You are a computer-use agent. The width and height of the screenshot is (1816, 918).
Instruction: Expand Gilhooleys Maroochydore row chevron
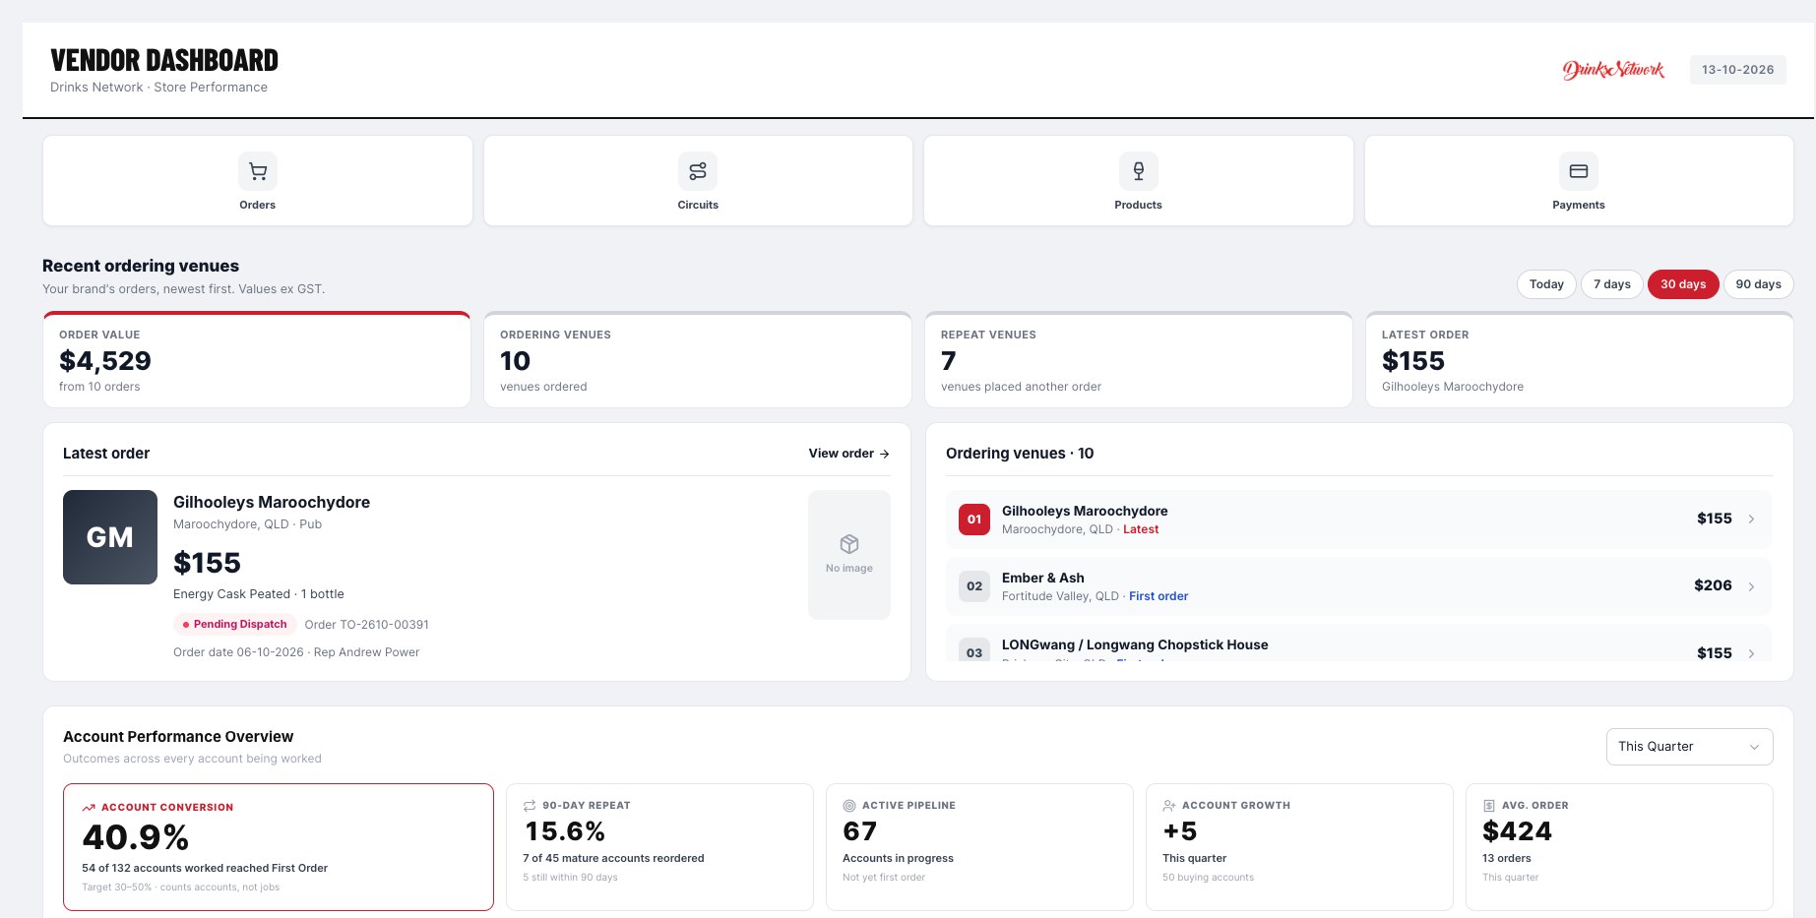coord(1751,520)
